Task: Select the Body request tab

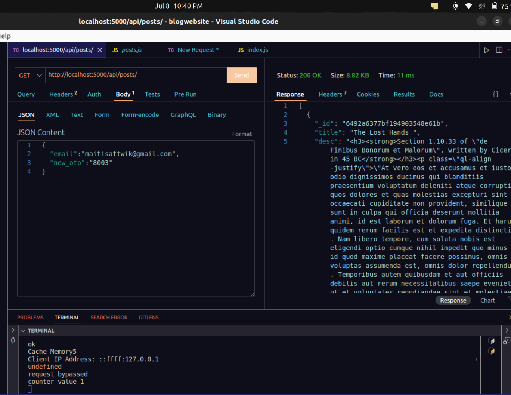Action: [x=125, y=94]
